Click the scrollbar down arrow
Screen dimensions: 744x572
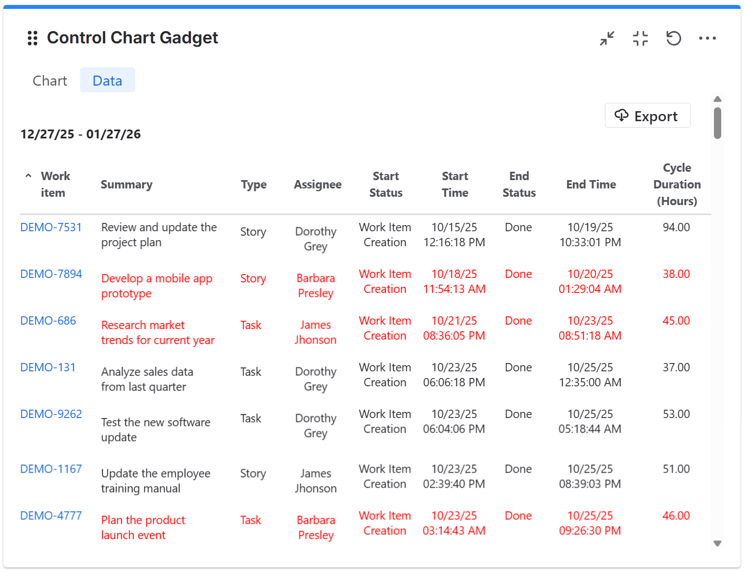pyautogui.click(x=717, y=543)
